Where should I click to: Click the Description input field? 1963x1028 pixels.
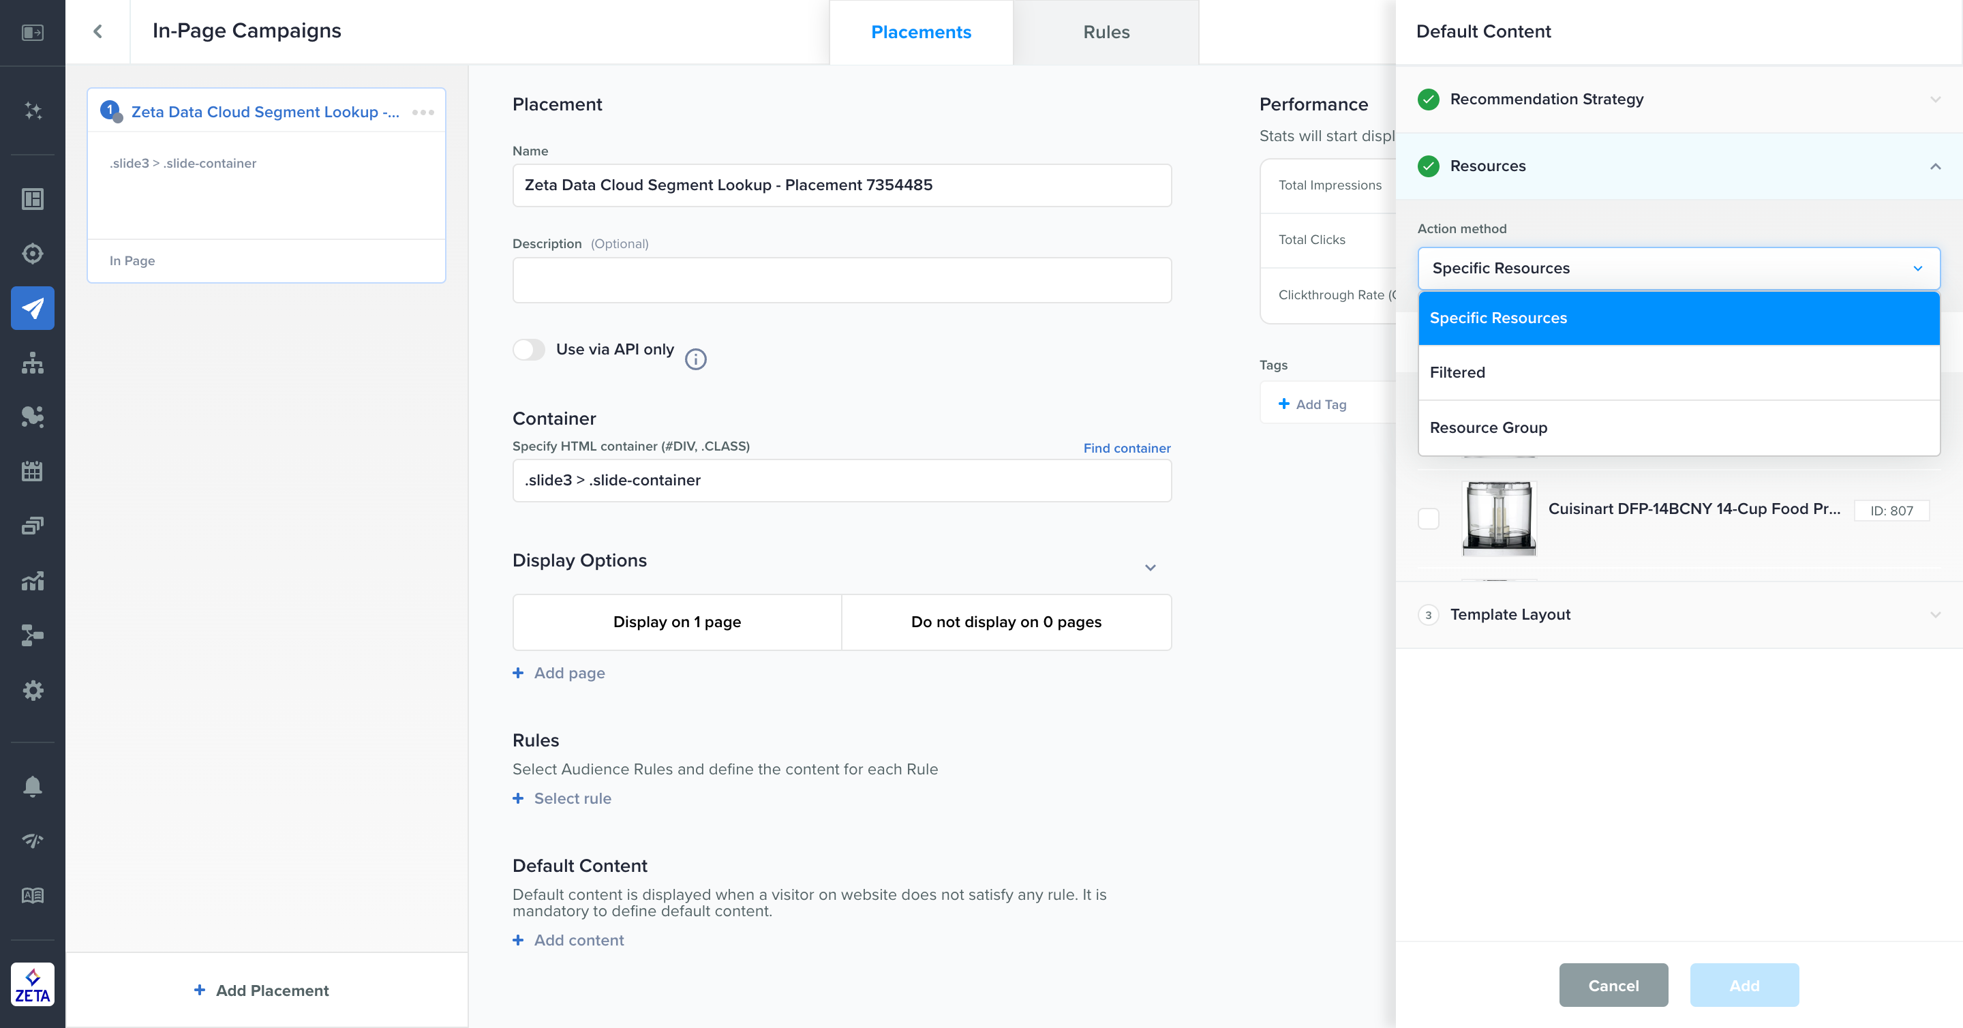[841, 280]
